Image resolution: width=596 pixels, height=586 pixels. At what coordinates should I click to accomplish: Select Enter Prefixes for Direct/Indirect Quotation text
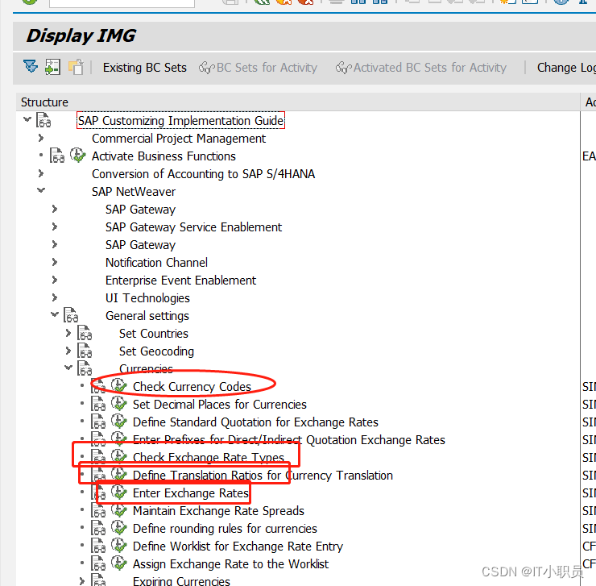point(289,439)
